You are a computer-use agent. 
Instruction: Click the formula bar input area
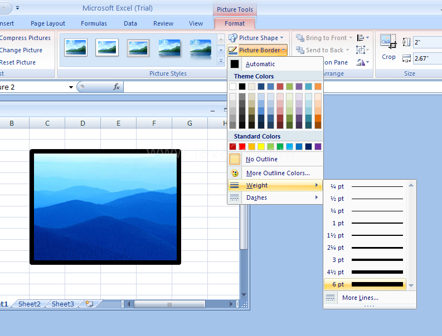tap(283, 87)
